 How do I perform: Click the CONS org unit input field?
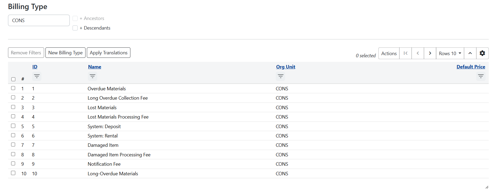tap(39, 21)
